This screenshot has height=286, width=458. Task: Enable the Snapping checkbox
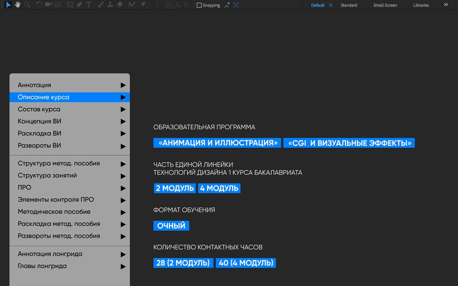(x=199, y=5)
